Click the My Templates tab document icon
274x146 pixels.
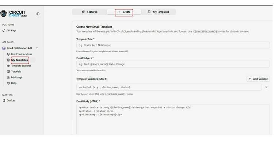click(149, 12)
